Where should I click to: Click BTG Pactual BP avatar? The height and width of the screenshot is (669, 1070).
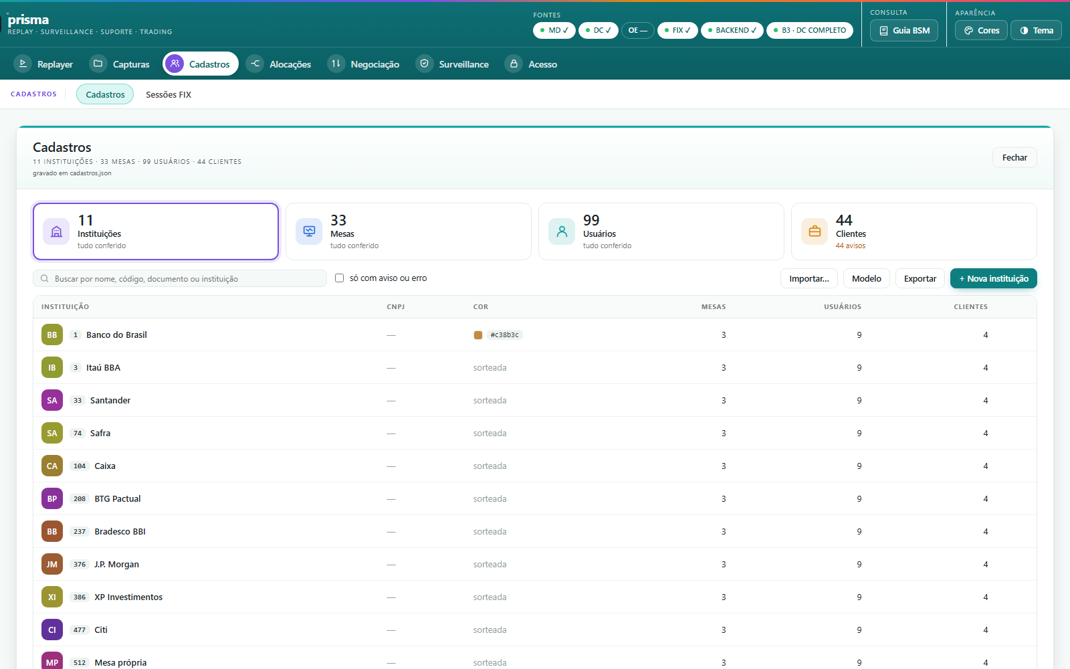pyautogui.click(x=52, y=498)
